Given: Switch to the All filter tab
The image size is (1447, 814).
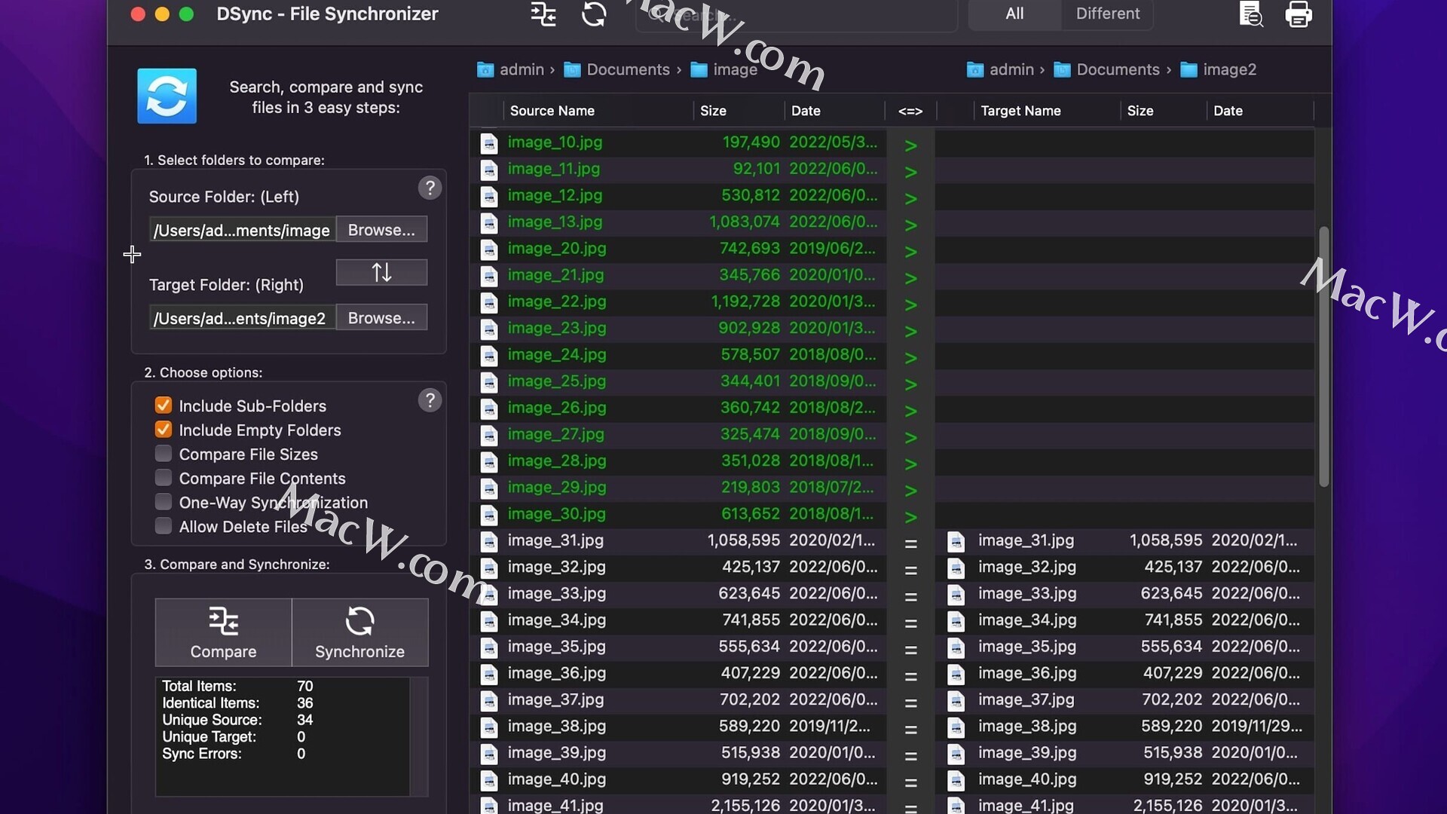Looking at the screenshot, I should [x=1014, y=14].
